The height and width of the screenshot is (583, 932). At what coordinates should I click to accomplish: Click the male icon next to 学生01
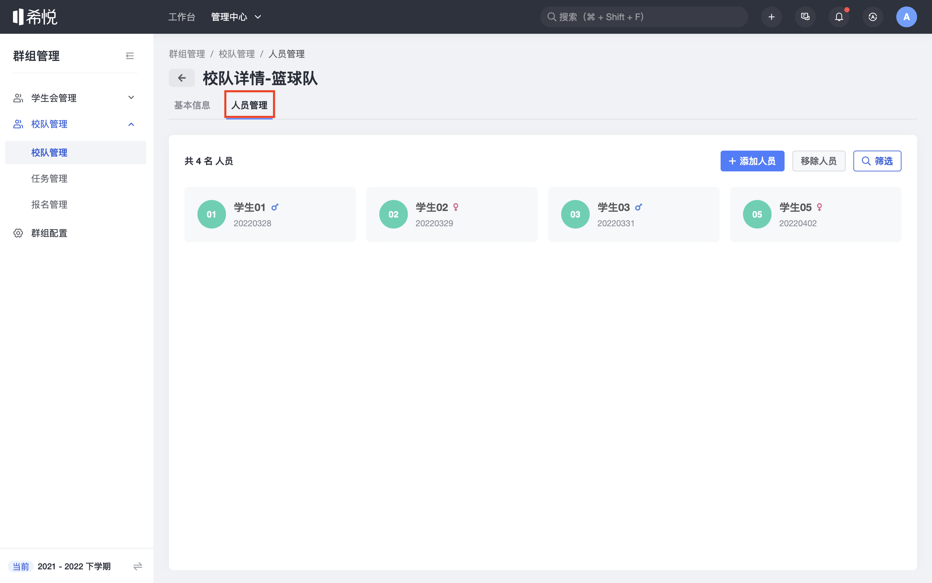tap(275, 207)
